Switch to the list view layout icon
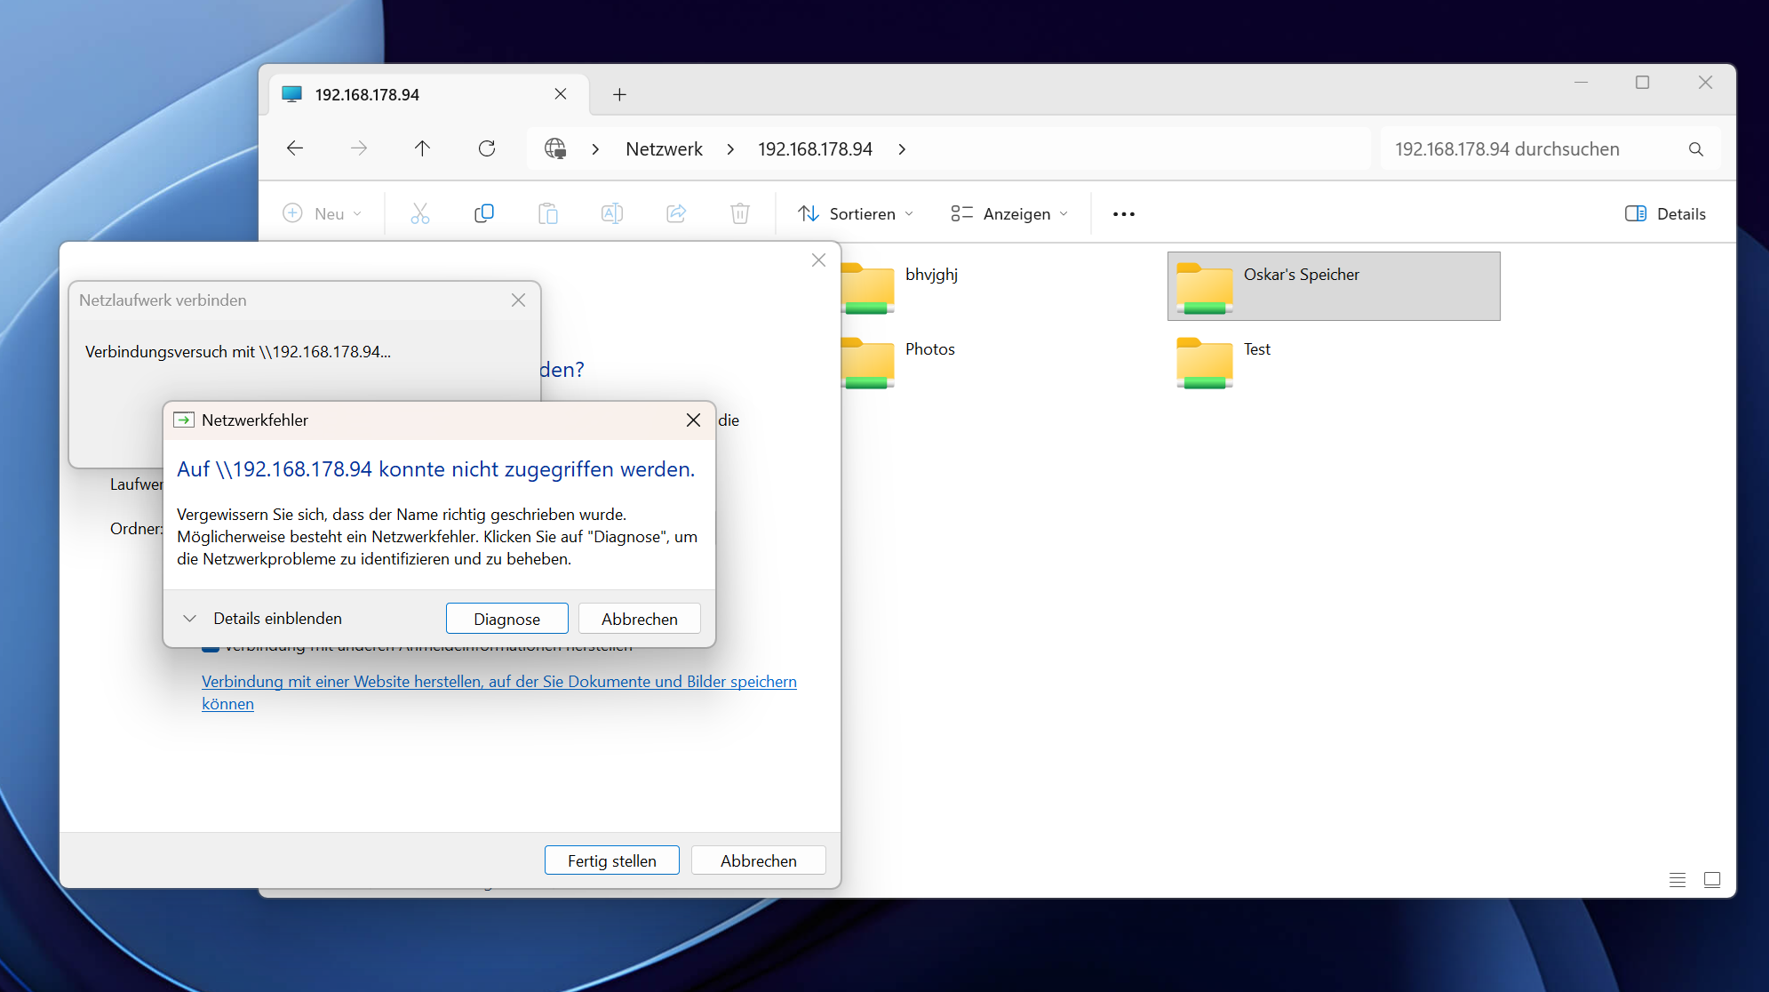 point(1677,879)
